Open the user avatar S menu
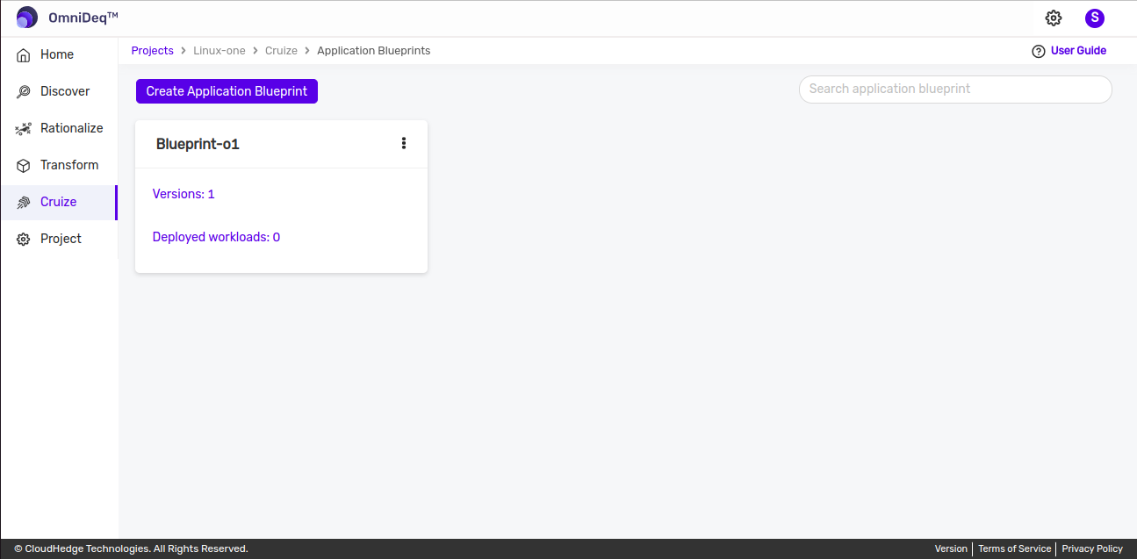The width and height of the screenshot is (1137, 559). coord(1094,18)
